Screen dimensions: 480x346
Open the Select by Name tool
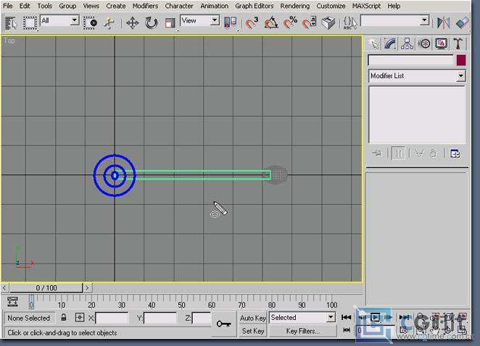[11, 23]
